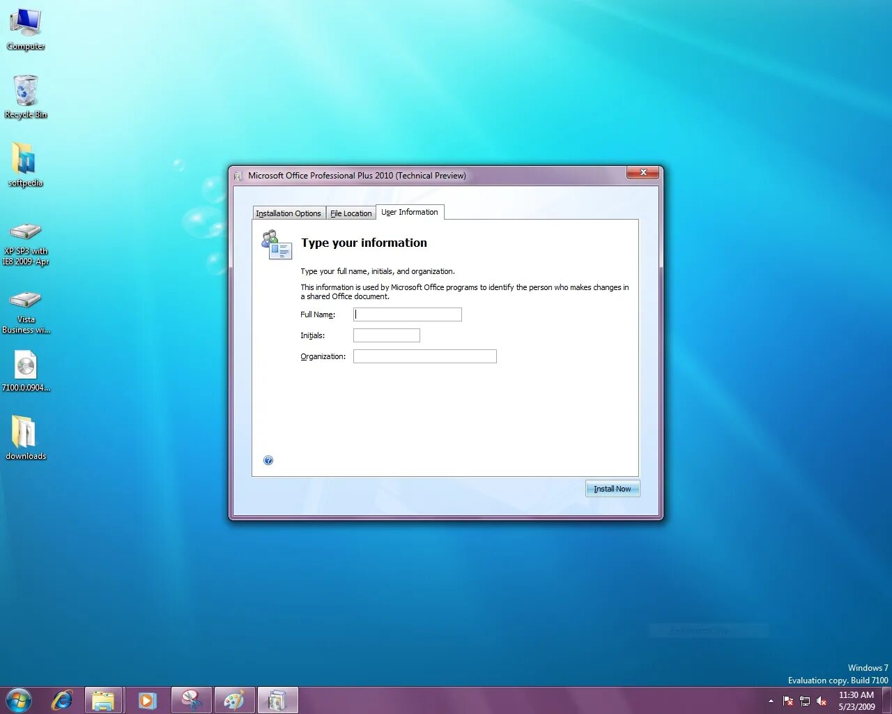Click the user information icon beside heading
The width and height of the screenshot is (892, 714).
coord(277,245)
